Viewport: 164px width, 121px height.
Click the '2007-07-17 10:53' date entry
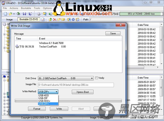(x=146, y=100)
